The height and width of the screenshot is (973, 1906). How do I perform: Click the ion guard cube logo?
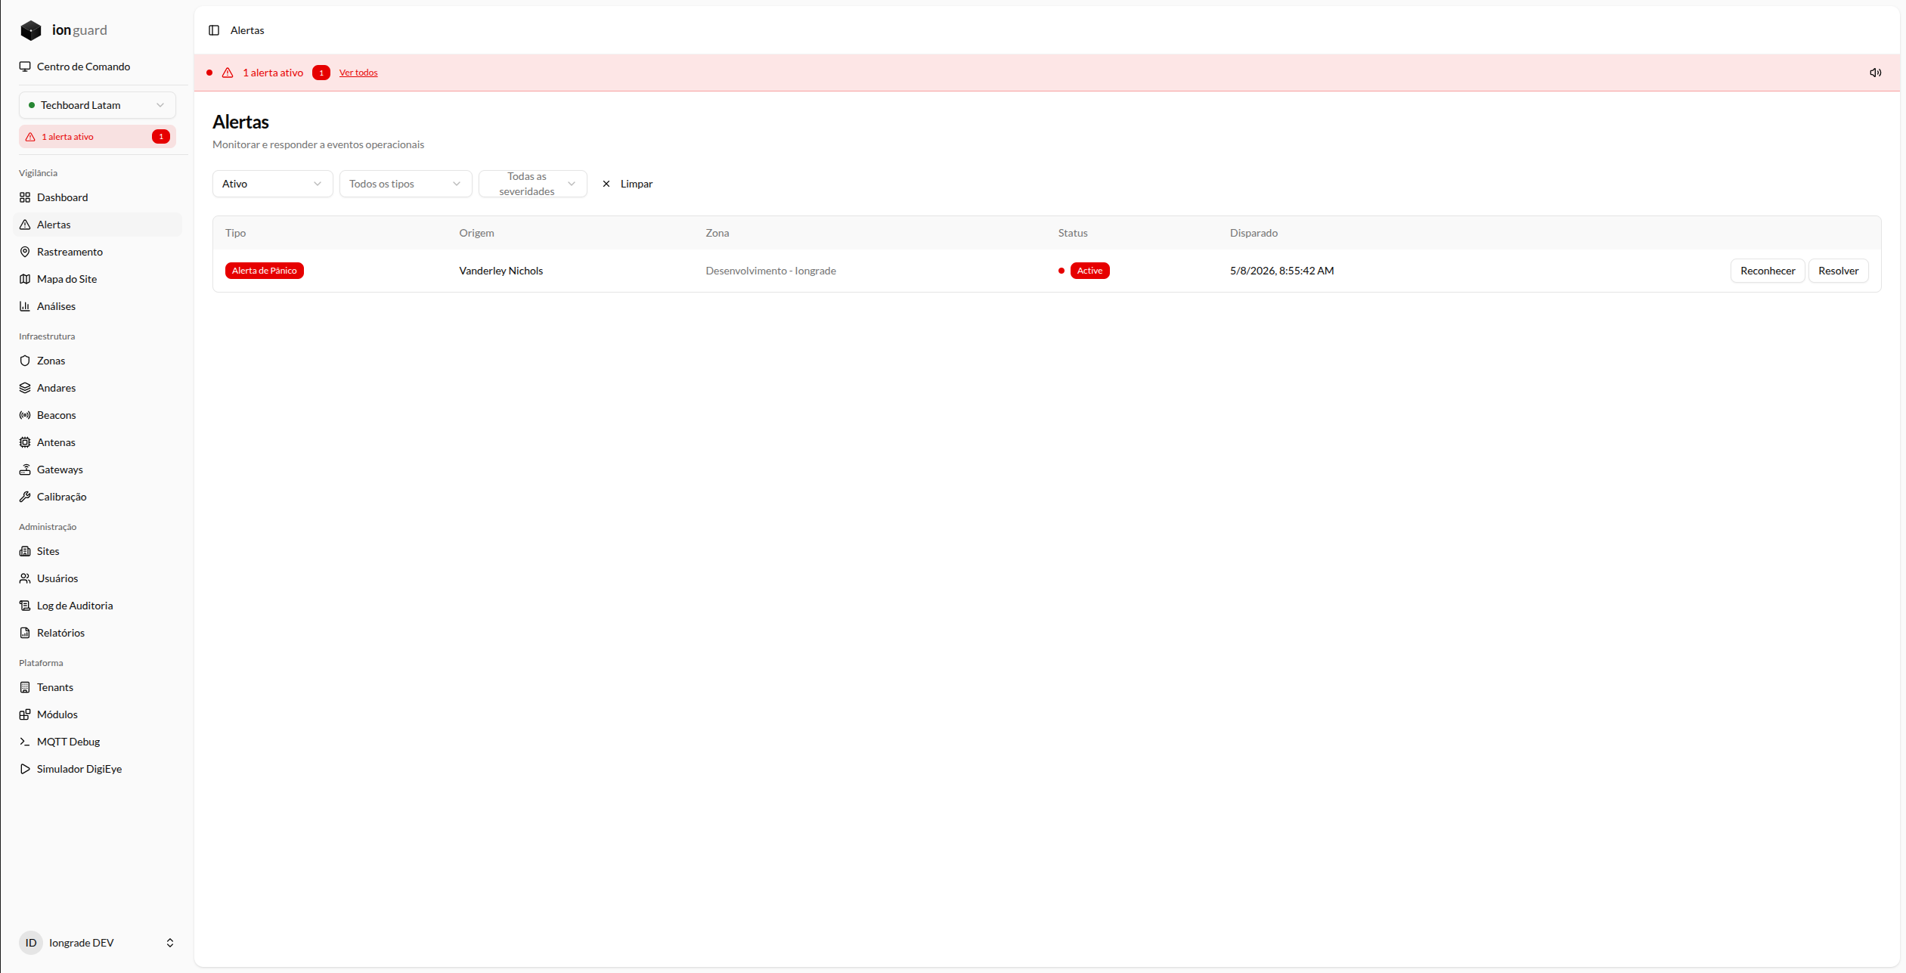[31, 30]
